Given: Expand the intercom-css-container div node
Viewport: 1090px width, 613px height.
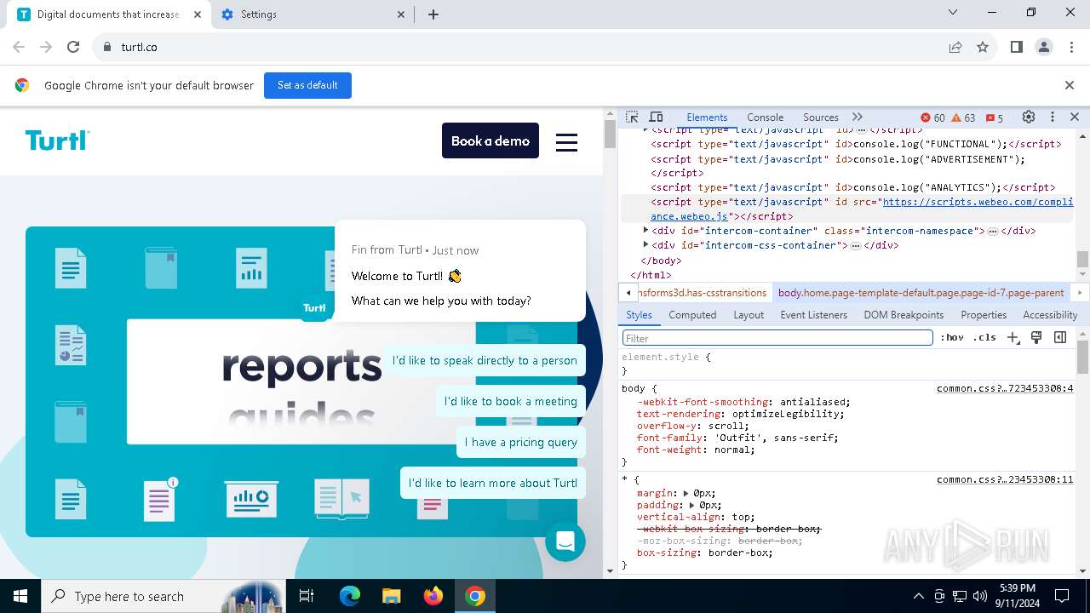Looking at the screenshot, I should pyautogui.click(x=645, y=245).
